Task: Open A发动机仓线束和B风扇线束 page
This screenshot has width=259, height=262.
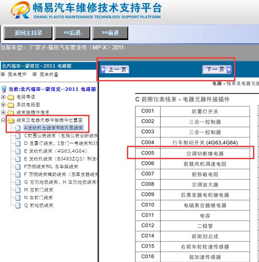Action: (53, 128)
